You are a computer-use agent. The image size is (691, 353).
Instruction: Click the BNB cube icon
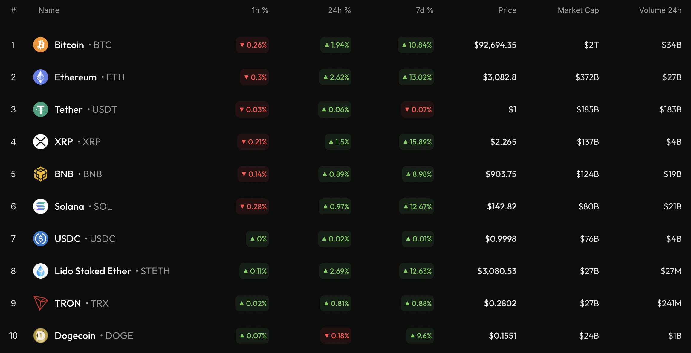[x=41, y=174]
